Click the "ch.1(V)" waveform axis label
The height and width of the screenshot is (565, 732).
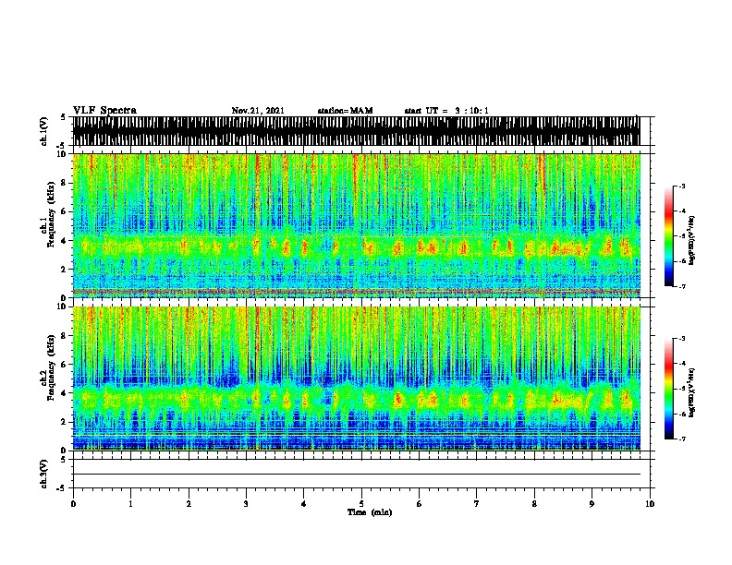click(44, 131)
